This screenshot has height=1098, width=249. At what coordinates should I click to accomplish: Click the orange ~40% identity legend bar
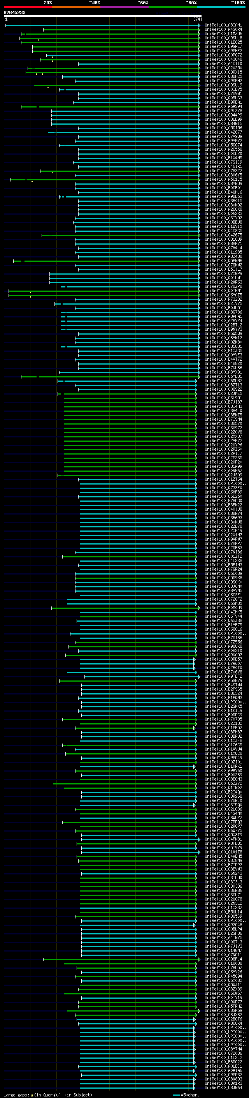(x=76, y=7)
